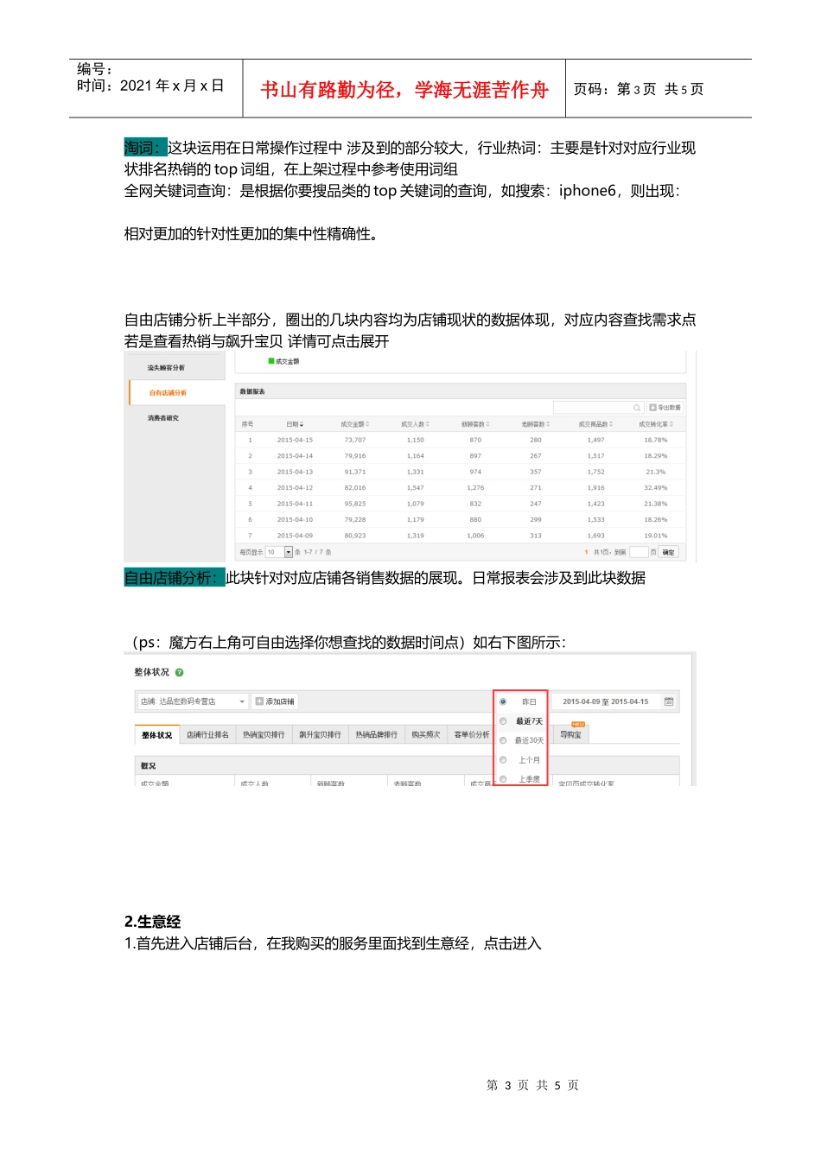The height and width of the screenshot is (1161, 821).
Task: Click the table search input field
Action: point(598,408)
